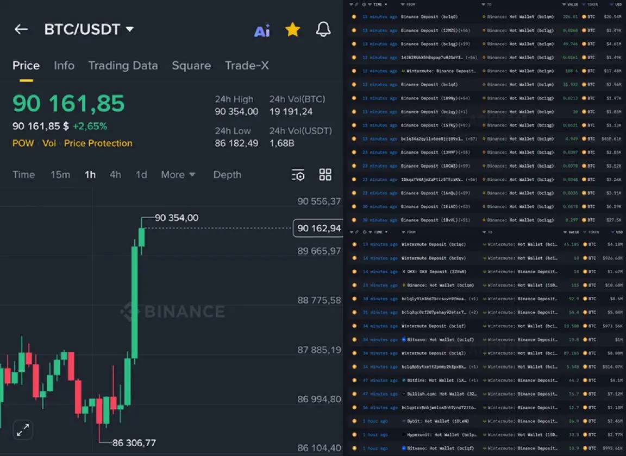Click the 24h High value 90 354,00
The height and width of the screenshot is (456, 626).
(236, 112)
